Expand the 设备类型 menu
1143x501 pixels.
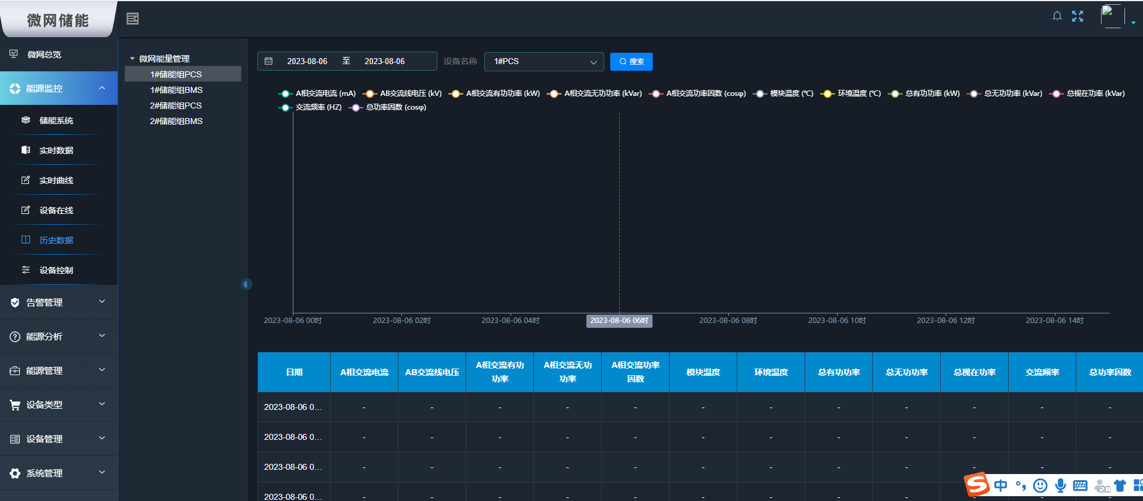59,405
